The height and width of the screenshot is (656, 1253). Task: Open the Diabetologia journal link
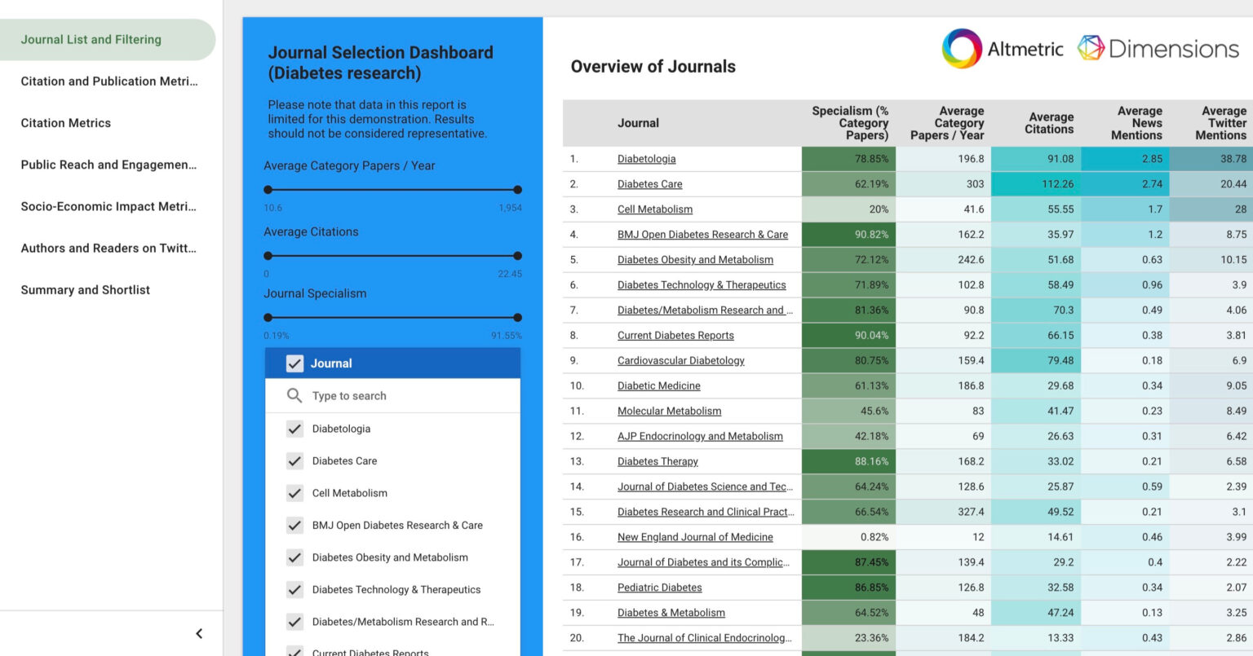(x=647, y=159)
